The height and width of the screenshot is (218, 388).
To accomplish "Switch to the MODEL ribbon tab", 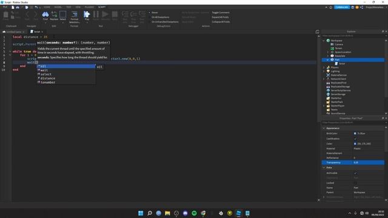I will point(58,7).
